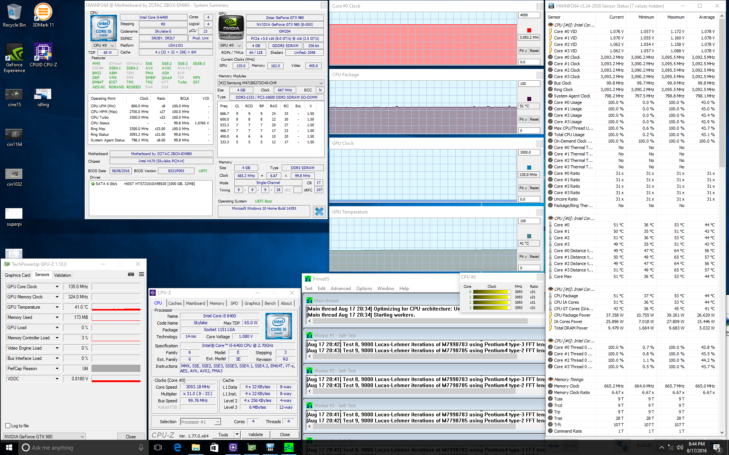
Task: Click Reset in the Core #0 Clock graph
Action: pos(534,51)
